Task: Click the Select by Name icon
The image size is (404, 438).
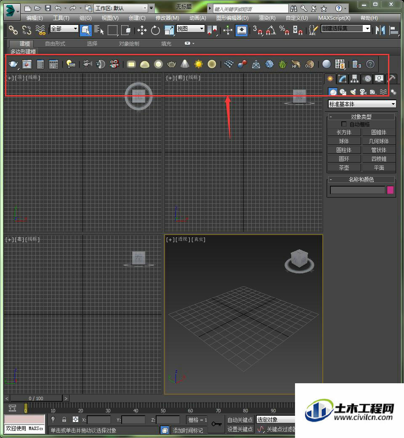Action: [x=98, y=30]
